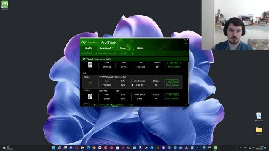Open Task View on the taskbar
Screen dimensions: 269x151
[x=65, y=148]
